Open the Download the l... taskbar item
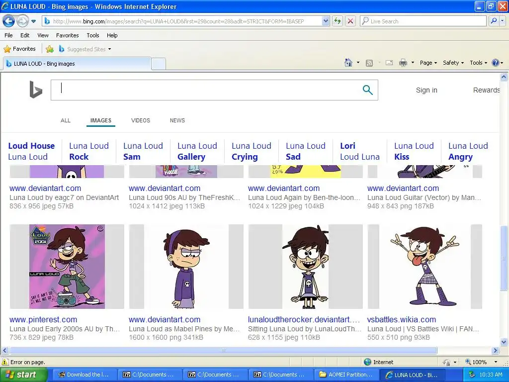 coord(84,375)
